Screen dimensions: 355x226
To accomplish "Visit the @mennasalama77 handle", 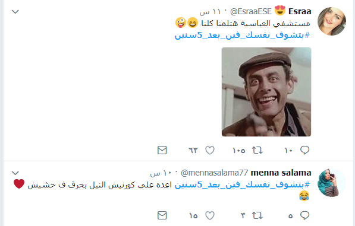I will (215, 173).
